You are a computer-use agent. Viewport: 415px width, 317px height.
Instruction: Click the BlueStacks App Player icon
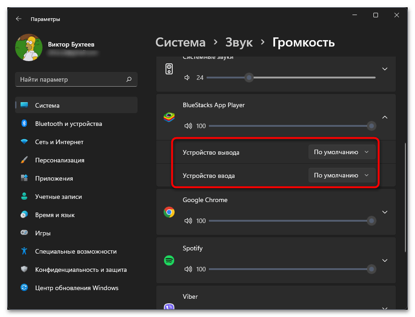point(169,117)
